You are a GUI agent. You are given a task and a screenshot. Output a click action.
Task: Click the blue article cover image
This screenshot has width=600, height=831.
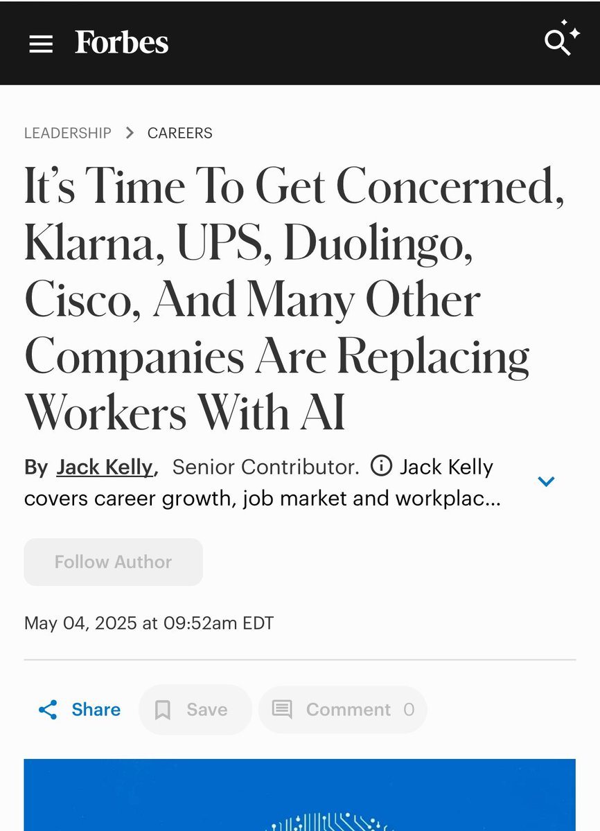coord(300,796)
